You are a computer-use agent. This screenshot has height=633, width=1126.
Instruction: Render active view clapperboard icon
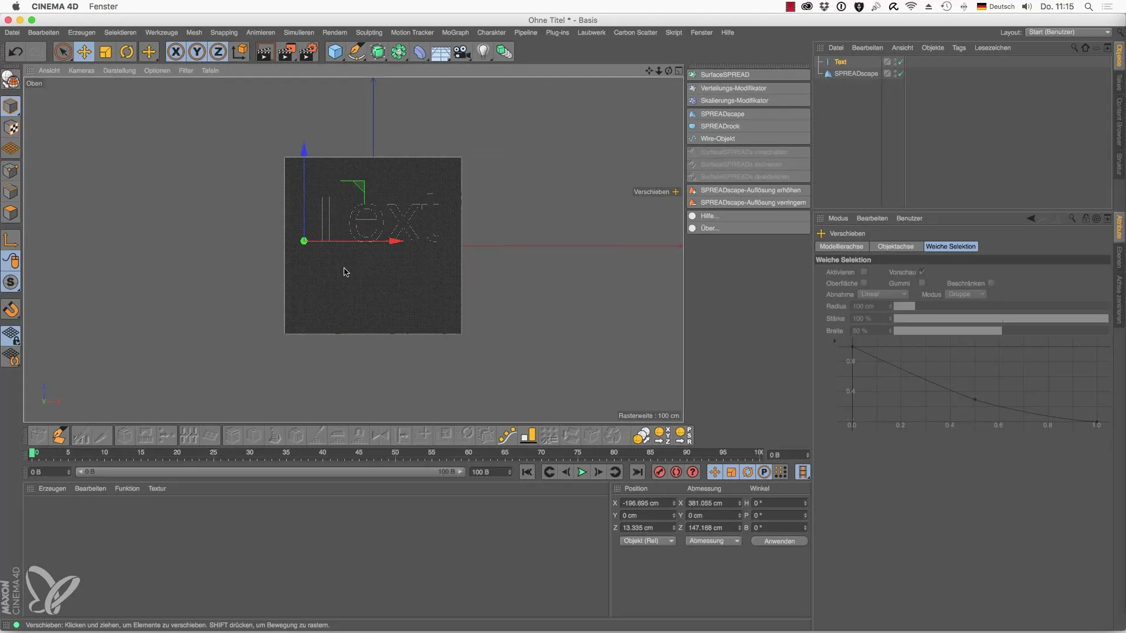coord(265,52)
